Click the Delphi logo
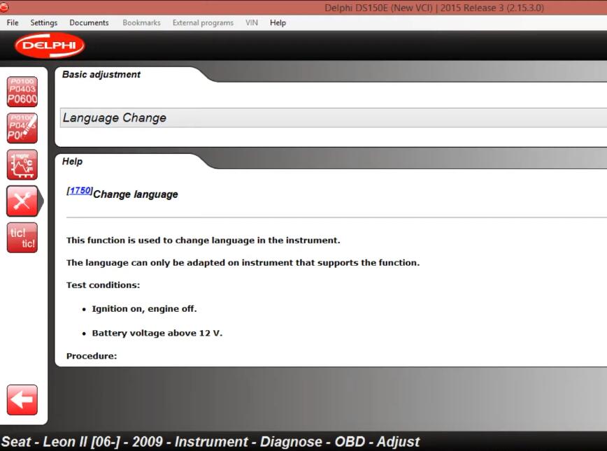 [x=50, y=45]
